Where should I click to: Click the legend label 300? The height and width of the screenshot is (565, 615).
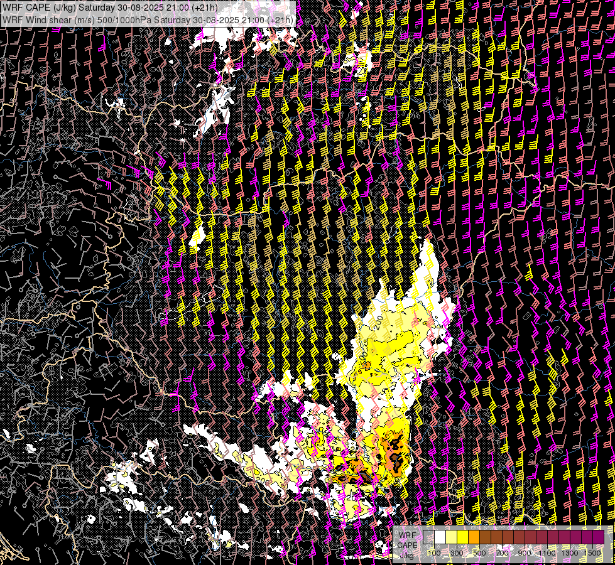point(457,553)
